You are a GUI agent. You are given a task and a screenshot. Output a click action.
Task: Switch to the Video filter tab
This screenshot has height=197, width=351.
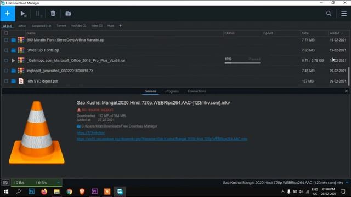pos(97,26)
